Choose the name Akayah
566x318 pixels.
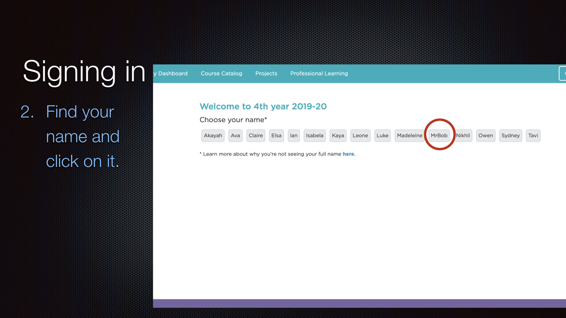coord(213,136)
